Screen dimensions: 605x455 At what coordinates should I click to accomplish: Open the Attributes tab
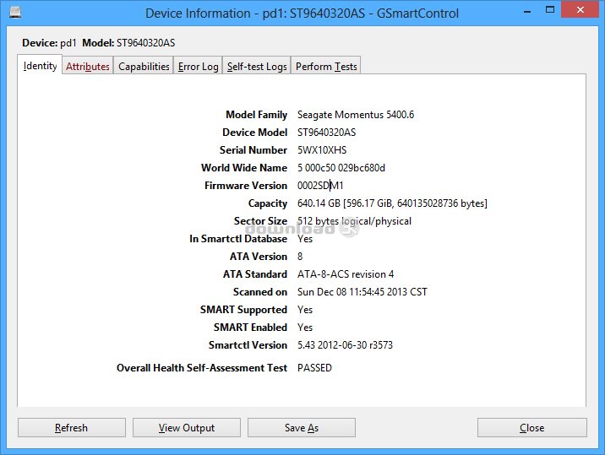(88, 67)
